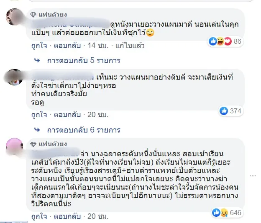The width and height of the screenshot is (261, 223).
Task: Click the diamond top fan badge on first comment
Action: tap(33, 15)
